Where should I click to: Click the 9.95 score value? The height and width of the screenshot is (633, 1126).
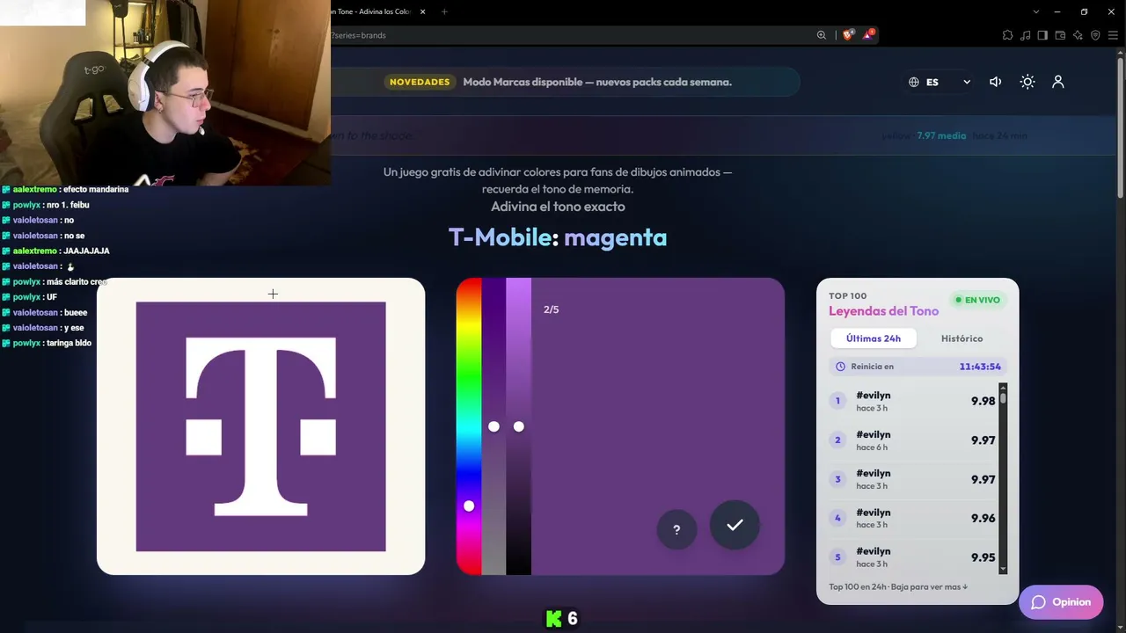(983, 557)
